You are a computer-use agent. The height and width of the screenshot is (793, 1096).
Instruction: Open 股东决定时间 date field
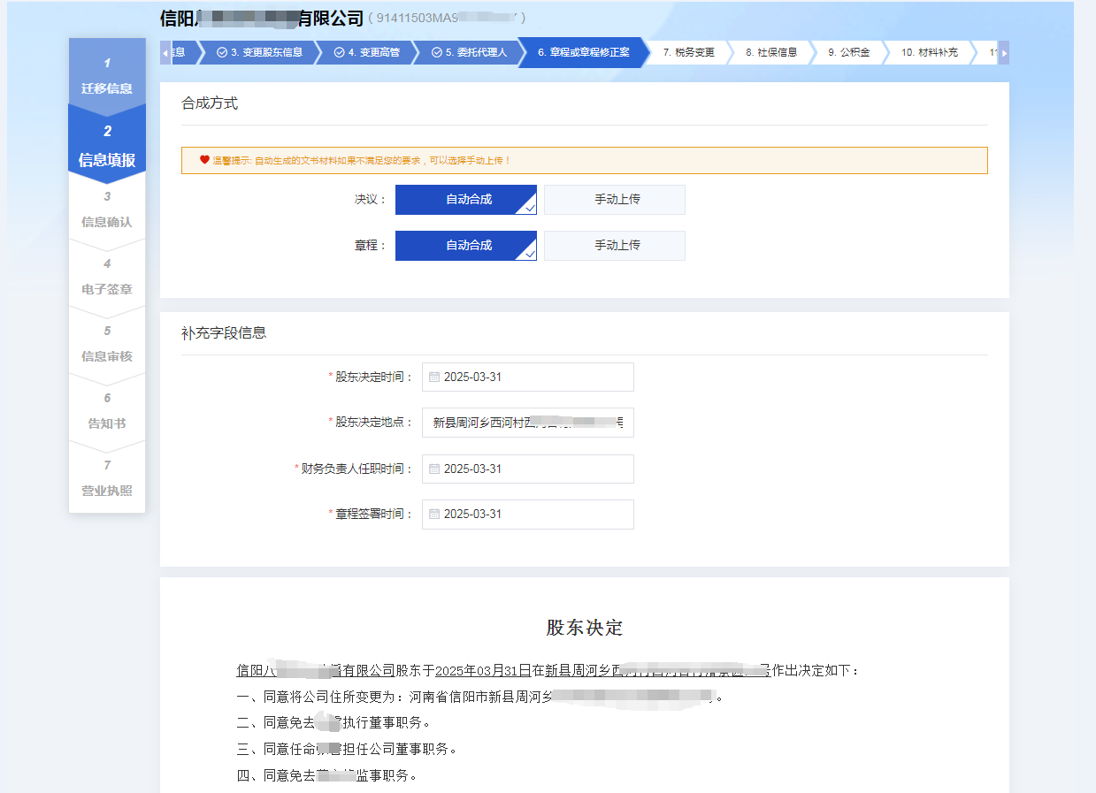pos(528,377)
